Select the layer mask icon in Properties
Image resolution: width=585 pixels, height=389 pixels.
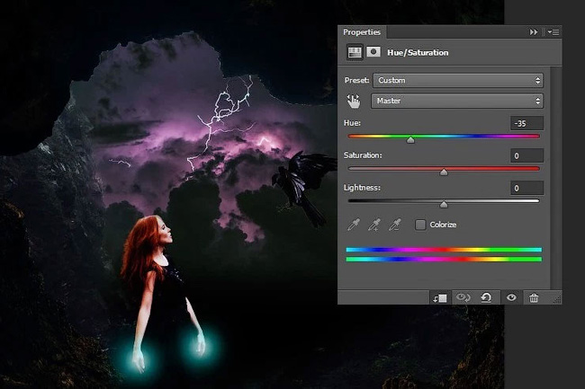[373, 52]
